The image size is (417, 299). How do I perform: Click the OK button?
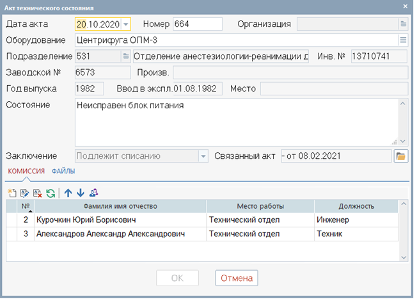[x=177, y=278]
